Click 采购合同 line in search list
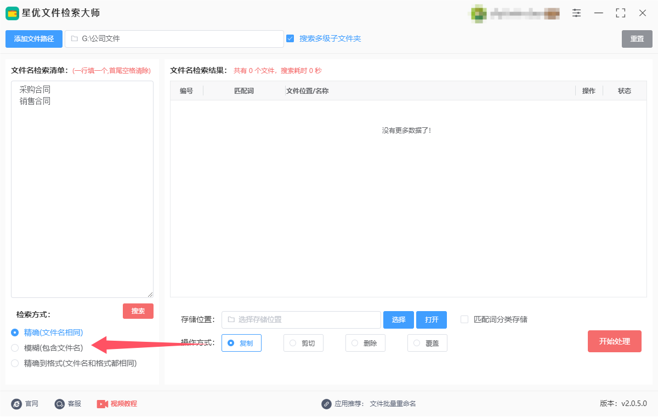 click(x=35, y=89)
